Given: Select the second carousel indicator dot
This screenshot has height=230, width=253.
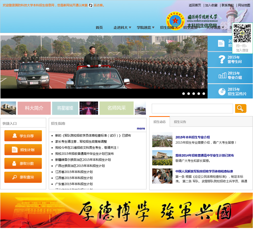Looking at the screenshot, I should click(189, 94).
